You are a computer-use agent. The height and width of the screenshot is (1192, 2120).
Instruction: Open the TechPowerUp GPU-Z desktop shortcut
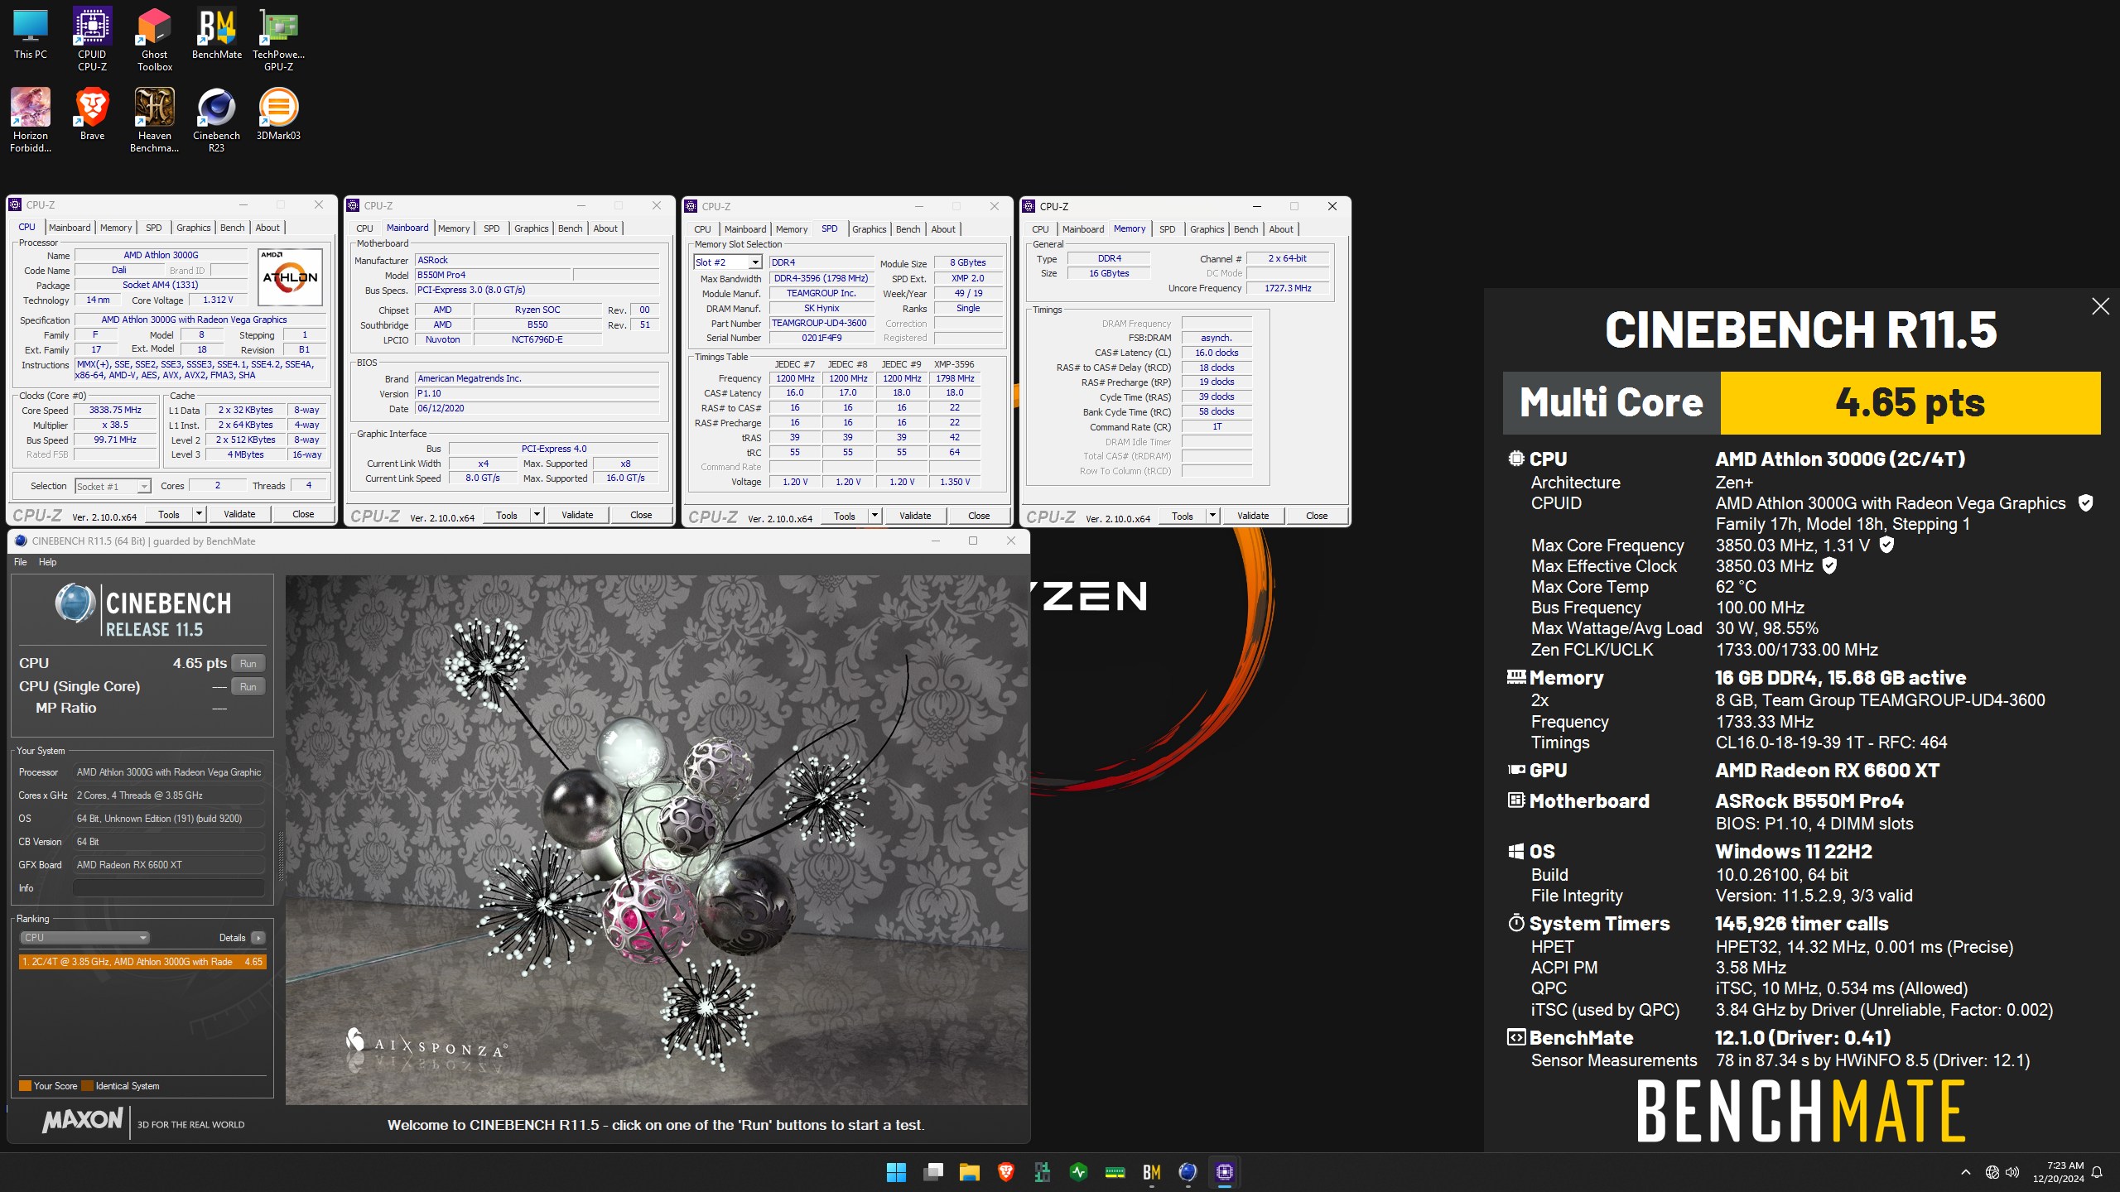(x=279, y=39)
